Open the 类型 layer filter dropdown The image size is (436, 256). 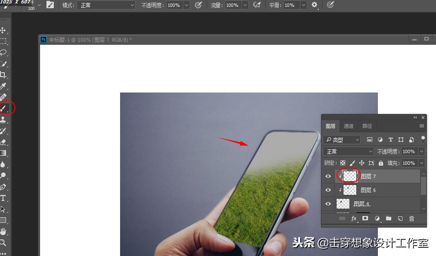click(x=341, y=139)
